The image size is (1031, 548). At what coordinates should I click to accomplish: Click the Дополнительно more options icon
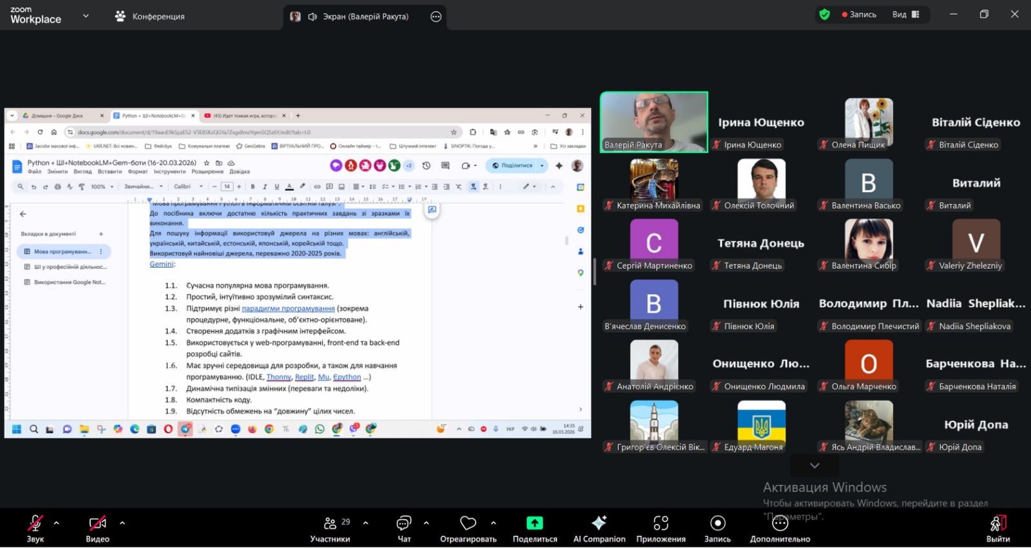coord(780,523)
